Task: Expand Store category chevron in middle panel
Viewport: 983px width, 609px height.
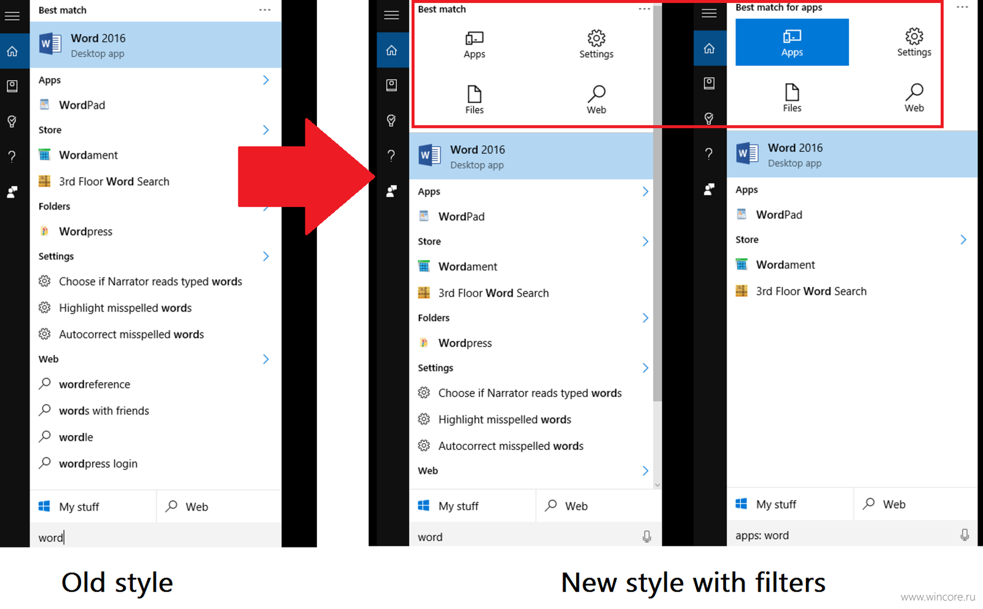Action: click(x=645, y=242)
